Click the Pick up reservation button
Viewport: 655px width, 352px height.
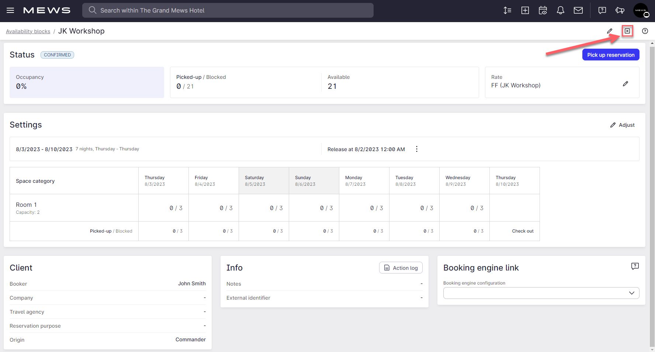click(610, 55)
